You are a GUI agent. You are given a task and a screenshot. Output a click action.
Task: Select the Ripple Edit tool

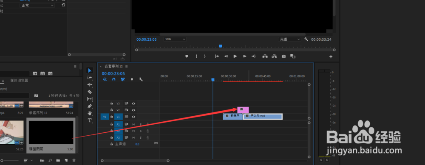90,85
